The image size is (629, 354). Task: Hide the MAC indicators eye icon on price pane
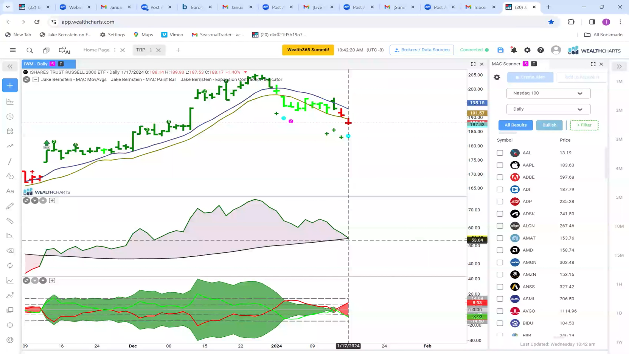coord(27,79)
